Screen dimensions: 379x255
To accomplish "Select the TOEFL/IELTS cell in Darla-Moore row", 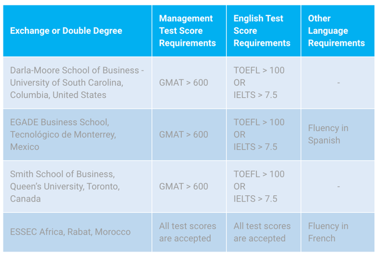I will [264, 83].
